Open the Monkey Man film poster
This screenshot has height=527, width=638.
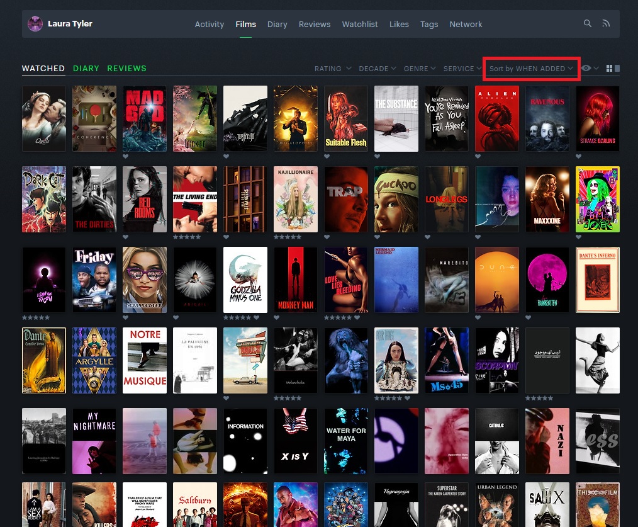click(296, 280)
